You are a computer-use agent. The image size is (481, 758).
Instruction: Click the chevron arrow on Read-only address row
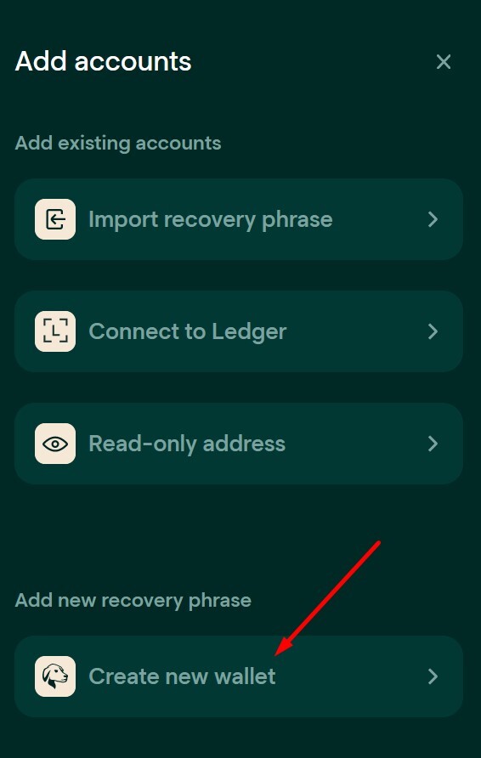coord(433,444)
